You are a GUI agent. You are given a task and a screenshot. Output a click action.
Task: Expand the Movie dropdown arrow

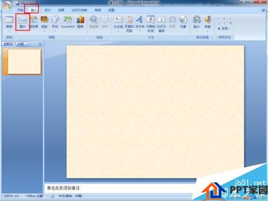(x=197, y=31)
